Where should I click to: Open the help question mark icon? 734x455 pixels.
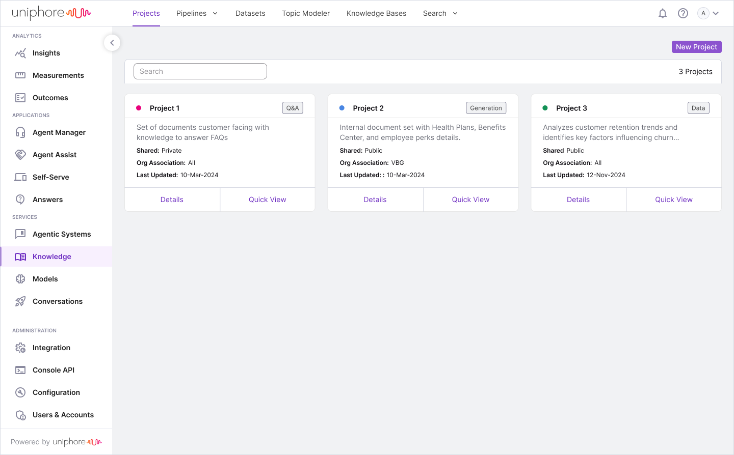[683, 13]
